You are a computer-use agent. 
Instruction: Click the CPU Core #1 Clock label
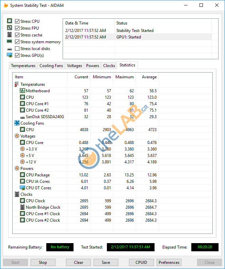pos(43,214)
